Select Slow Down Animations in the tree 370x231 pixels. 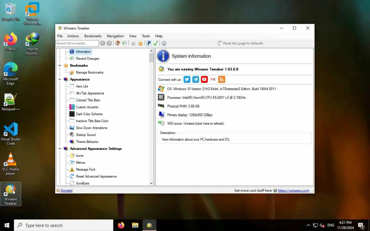[x=91, y=128]
